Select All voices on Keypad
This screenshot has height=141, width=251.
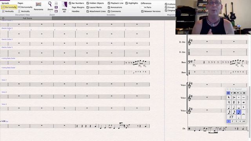(244, 121)
